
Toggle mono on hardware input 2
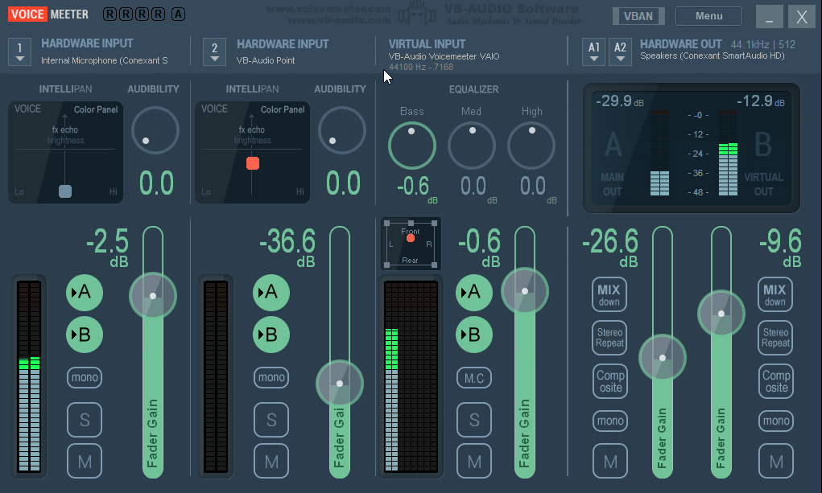(x=271, y=377)
